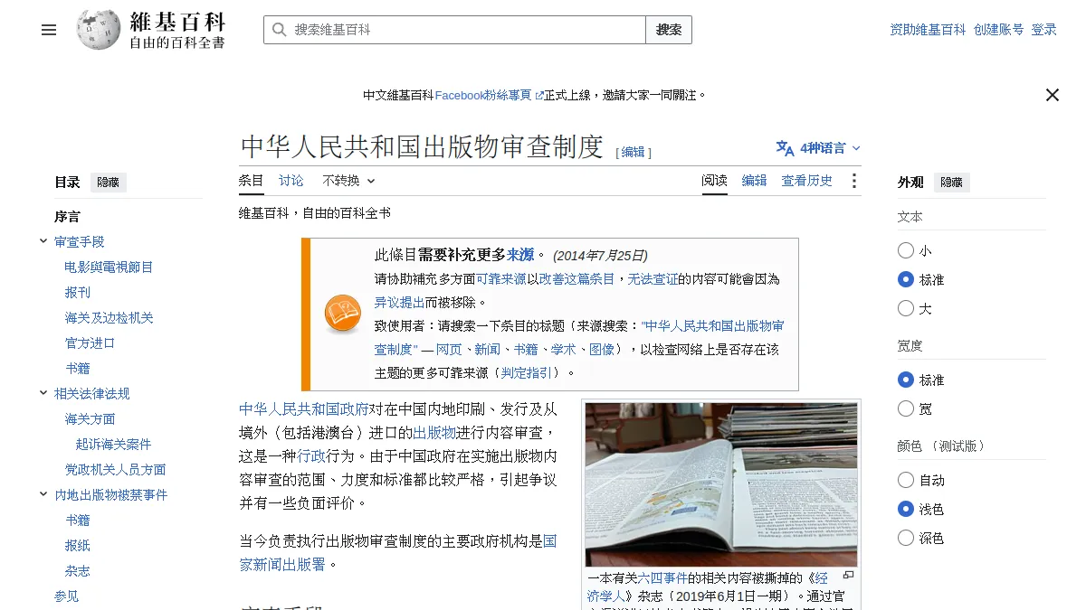Select standard page width
Viewport: 1086px width, 610px height.
pyautogui.click(x=906, y=380)
